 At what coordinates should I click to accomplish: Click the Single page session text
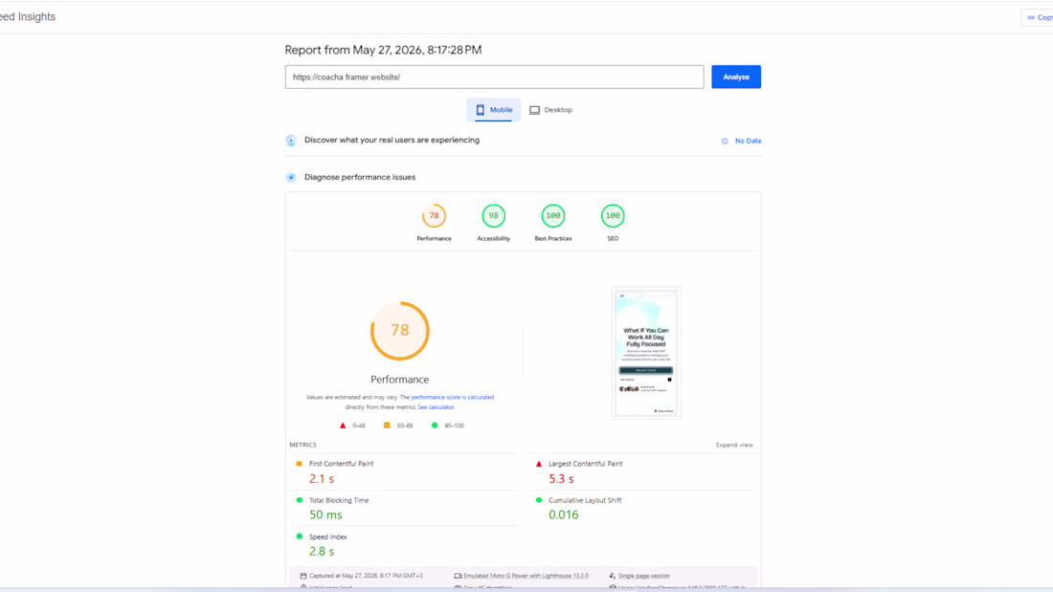643,576
